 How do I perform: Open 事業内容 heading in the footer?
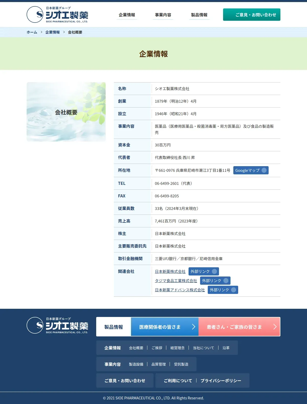tap(113, 364)
